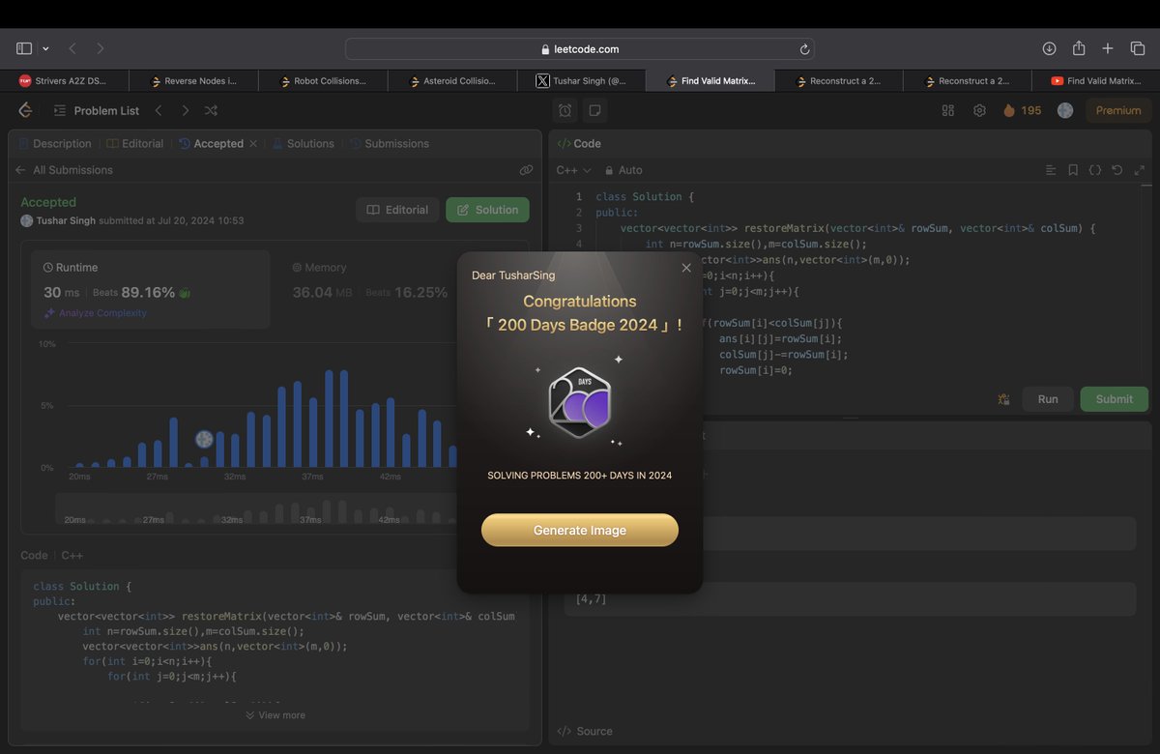Open the C++ language dropdown
This screenshot has height=754, width=1160.
573,170
